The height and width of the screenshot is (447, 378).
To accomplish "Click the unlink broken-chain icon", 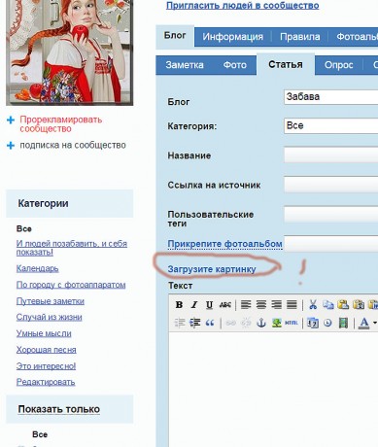I will pyautogui.click(x=246, y=323).
